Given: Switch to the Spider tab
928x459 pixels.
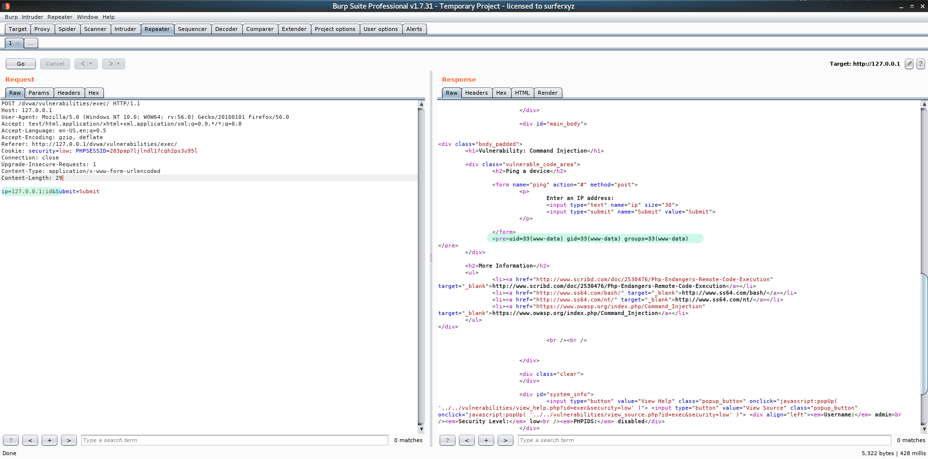Looking at the screenshot, I should click(x=67, y=29).
